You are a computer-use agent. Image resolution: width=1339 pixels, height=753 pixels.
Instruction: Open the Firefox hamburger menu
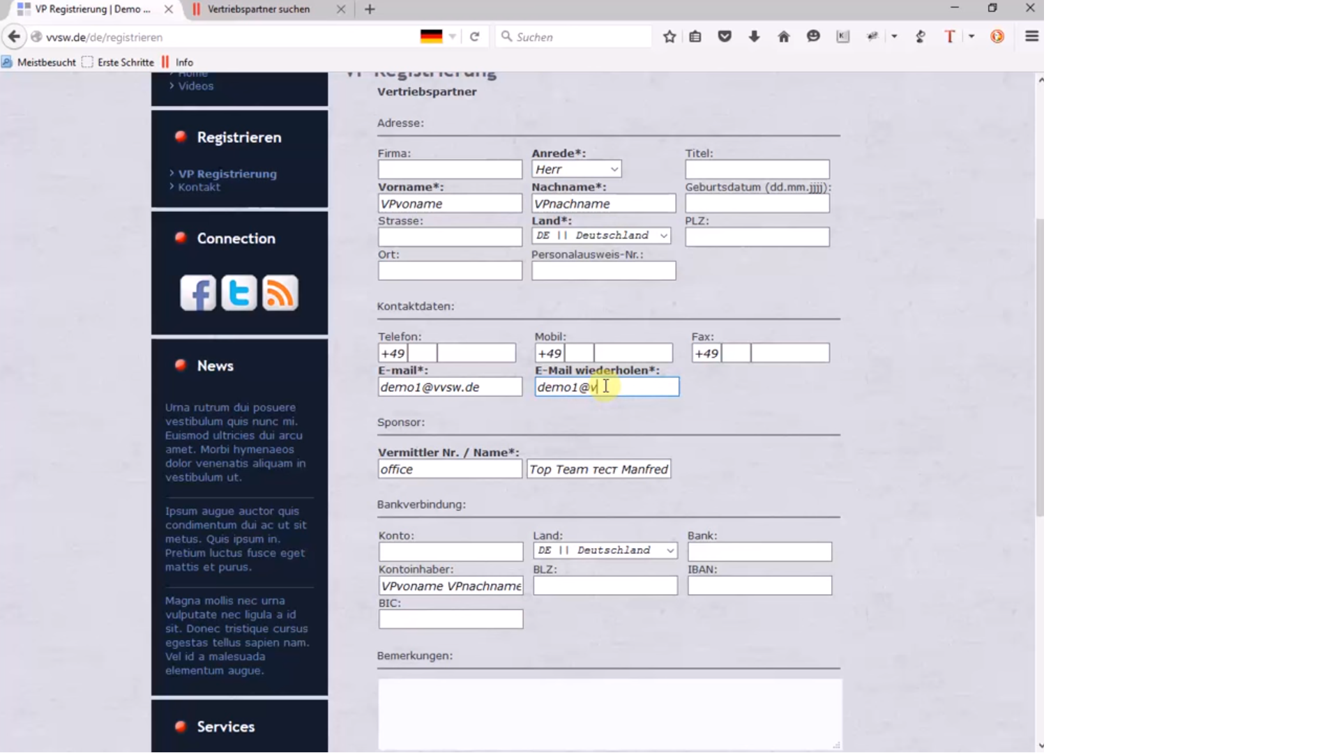(1032, 36)
